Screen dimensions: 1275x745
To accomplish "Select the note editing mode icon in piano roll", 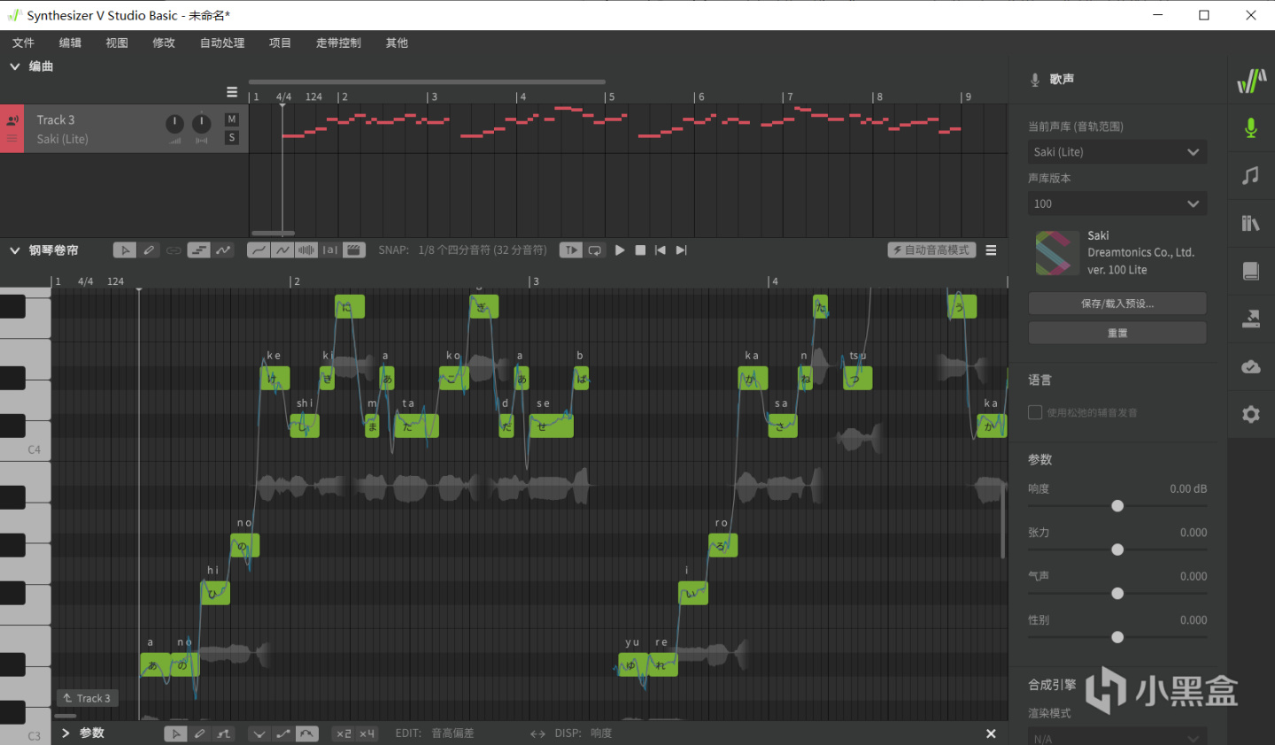I will tap(199, 250).
